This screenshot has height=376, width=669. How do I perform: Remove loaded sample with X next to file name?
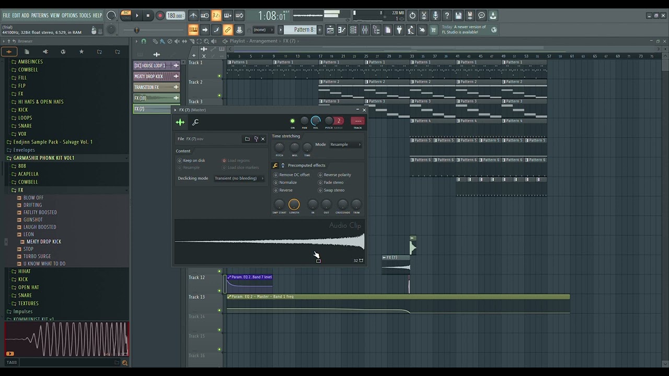tap(263, 139)
